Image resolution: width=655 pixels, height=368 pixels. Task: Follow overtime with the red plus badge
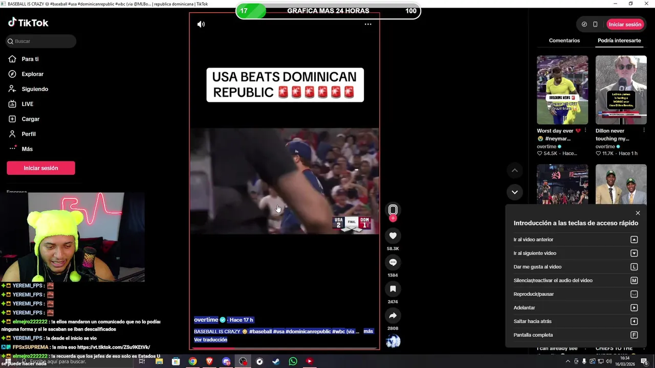pyautogui.click(x=393, y=218)
